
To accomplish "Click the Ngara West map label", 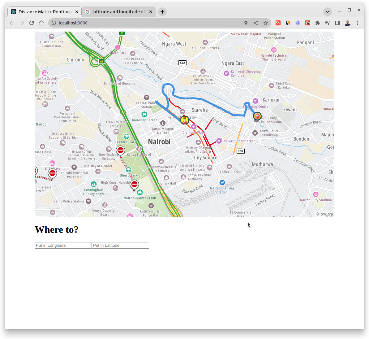I will pyautogui.click(x=174, y=44).
